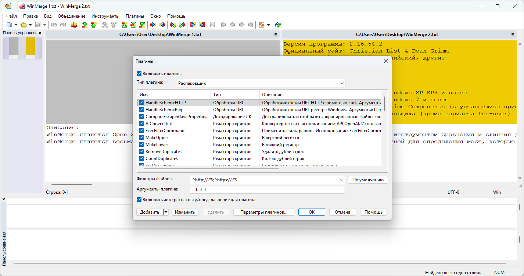524x276 pixels.
Task: Expand the 'Фильтры файлов' combo box
Action: [x=341, y=180]
